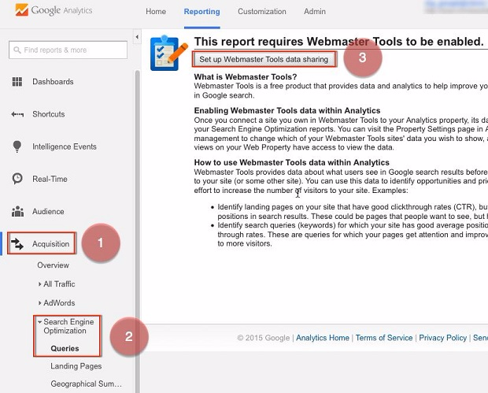
Task: Open Real-Time reports
Action: [x=50, y=179]
